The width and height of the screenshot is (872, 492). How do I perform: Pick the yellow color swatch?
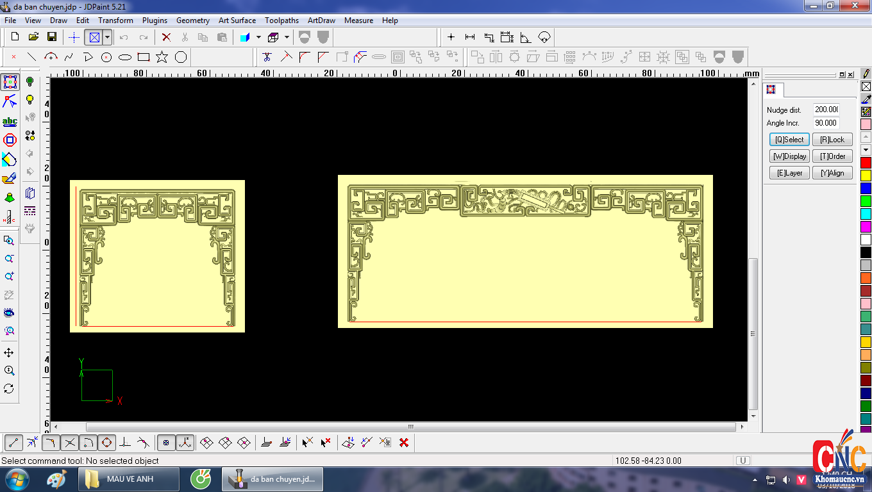click(x=866, y=175)
